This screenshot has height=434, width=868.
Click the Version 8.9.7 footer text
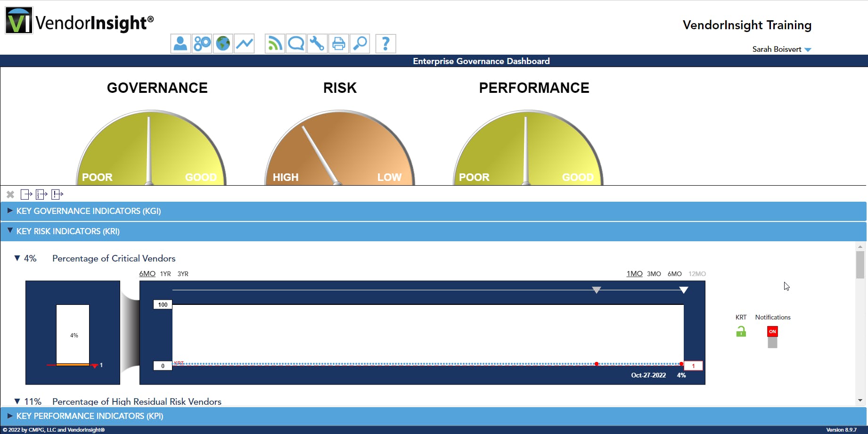coord(841,430)
